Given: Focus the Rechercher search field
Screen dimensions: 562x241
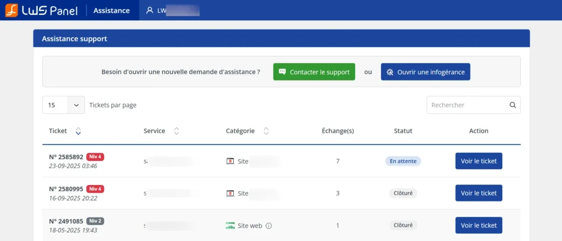Looking at the screenshot, I should click(x=468, y=105).
